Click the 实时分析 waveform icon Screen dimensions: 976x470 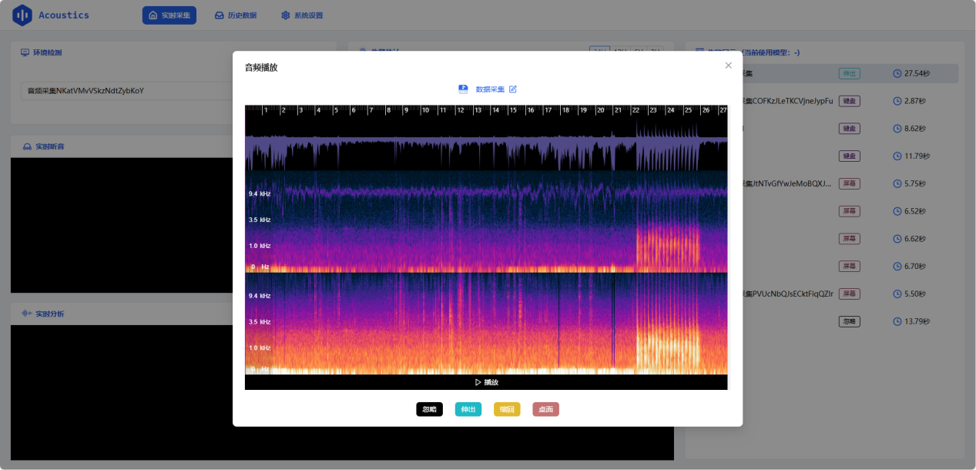[x=27, y=314]
